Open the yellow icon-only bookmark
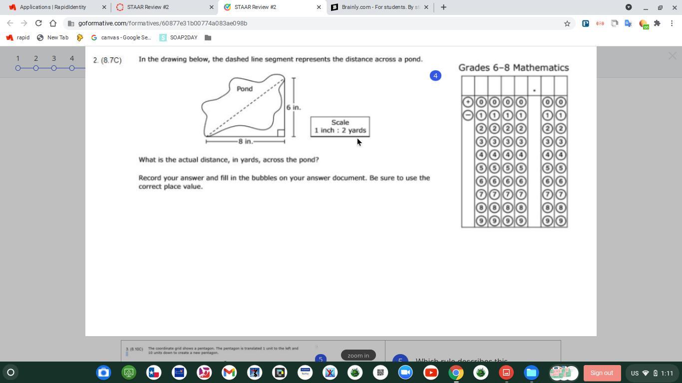The height and width of the screenshot is (383, 682). coord(80,37)
